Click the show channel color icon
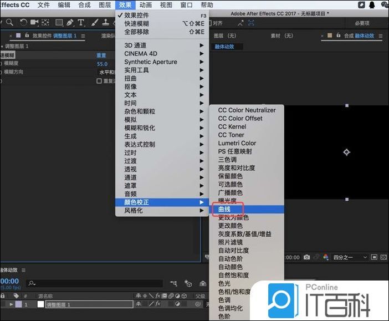 point(325,257)
